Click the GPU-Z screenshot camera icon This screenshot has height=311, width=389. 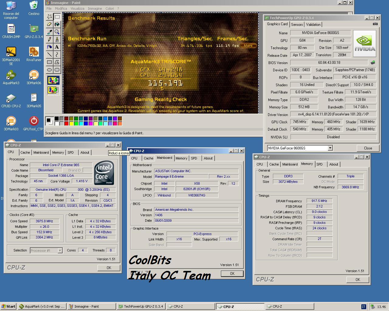pos(375,24)
